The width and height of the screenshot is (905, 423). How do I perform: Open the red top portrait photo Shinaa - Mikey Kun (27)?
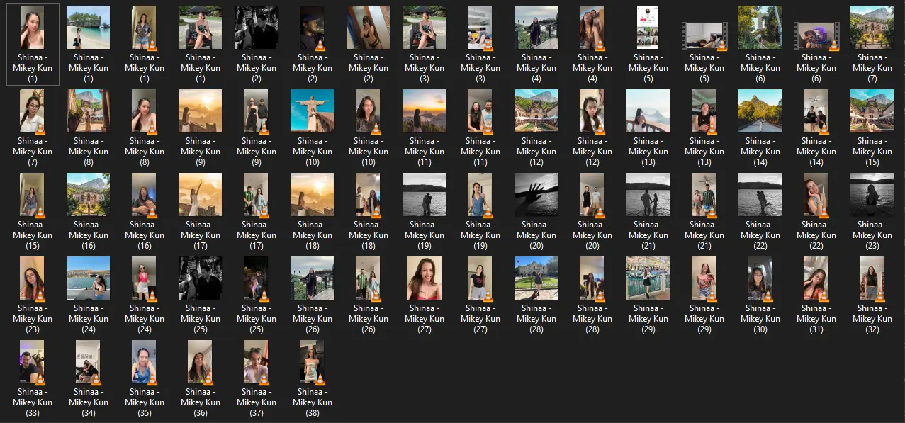[425, 278]
